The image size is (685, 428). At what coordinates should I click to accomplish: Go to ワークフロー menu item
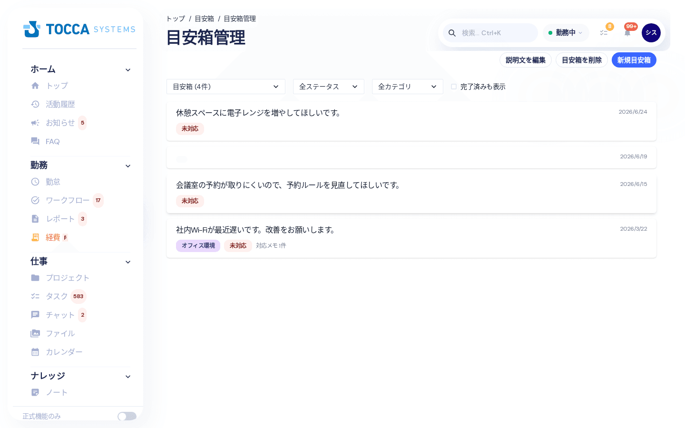pos(68,200)
